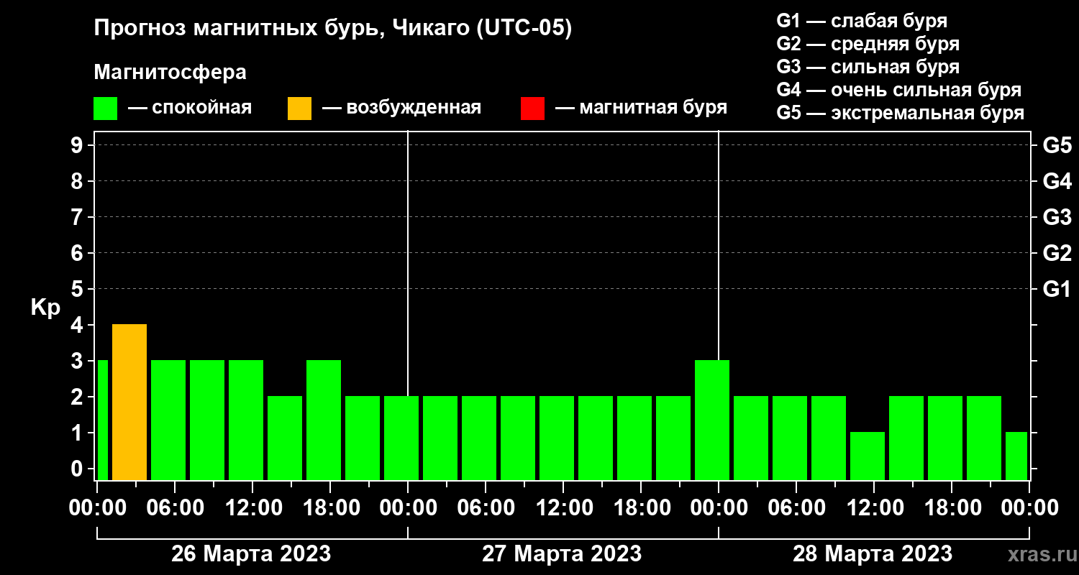
Task: Select the Kp 1 bar near 12:00 on 28 March
Action: point(868,456)
